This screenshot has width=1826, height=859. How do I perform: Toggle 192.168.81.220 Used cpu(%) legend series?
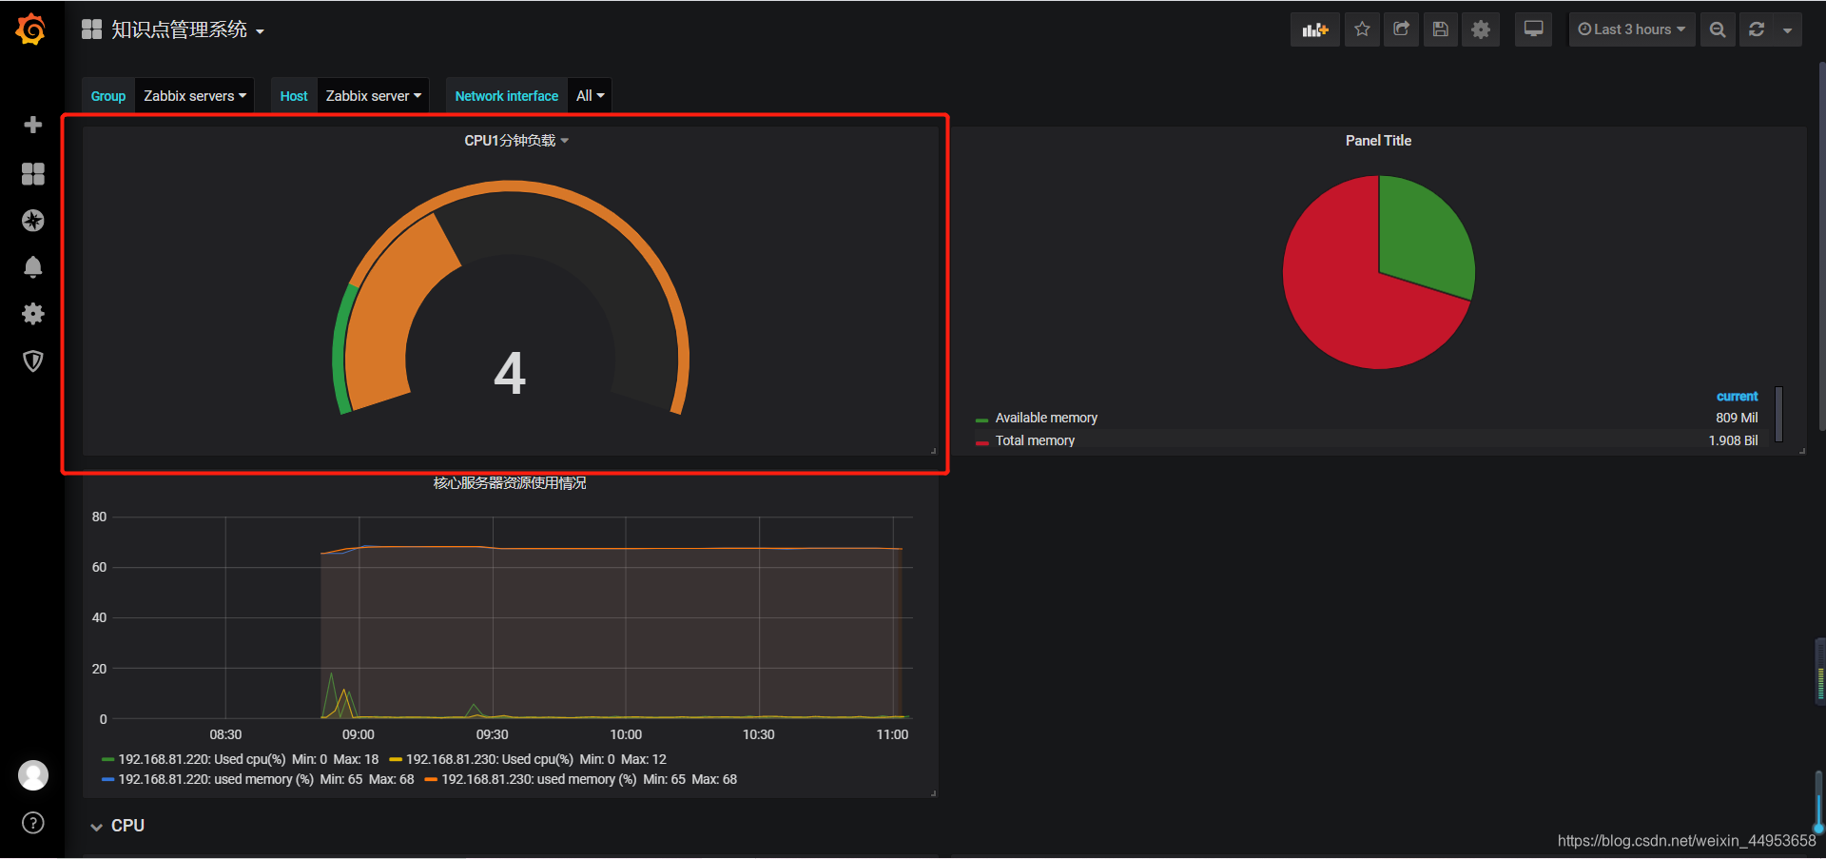point(202,759)
